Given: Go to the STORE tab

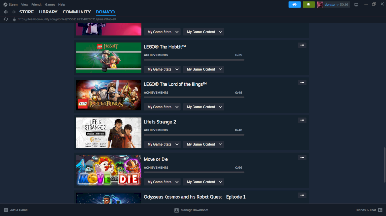Looking at the screenshot, I should 27,12.
